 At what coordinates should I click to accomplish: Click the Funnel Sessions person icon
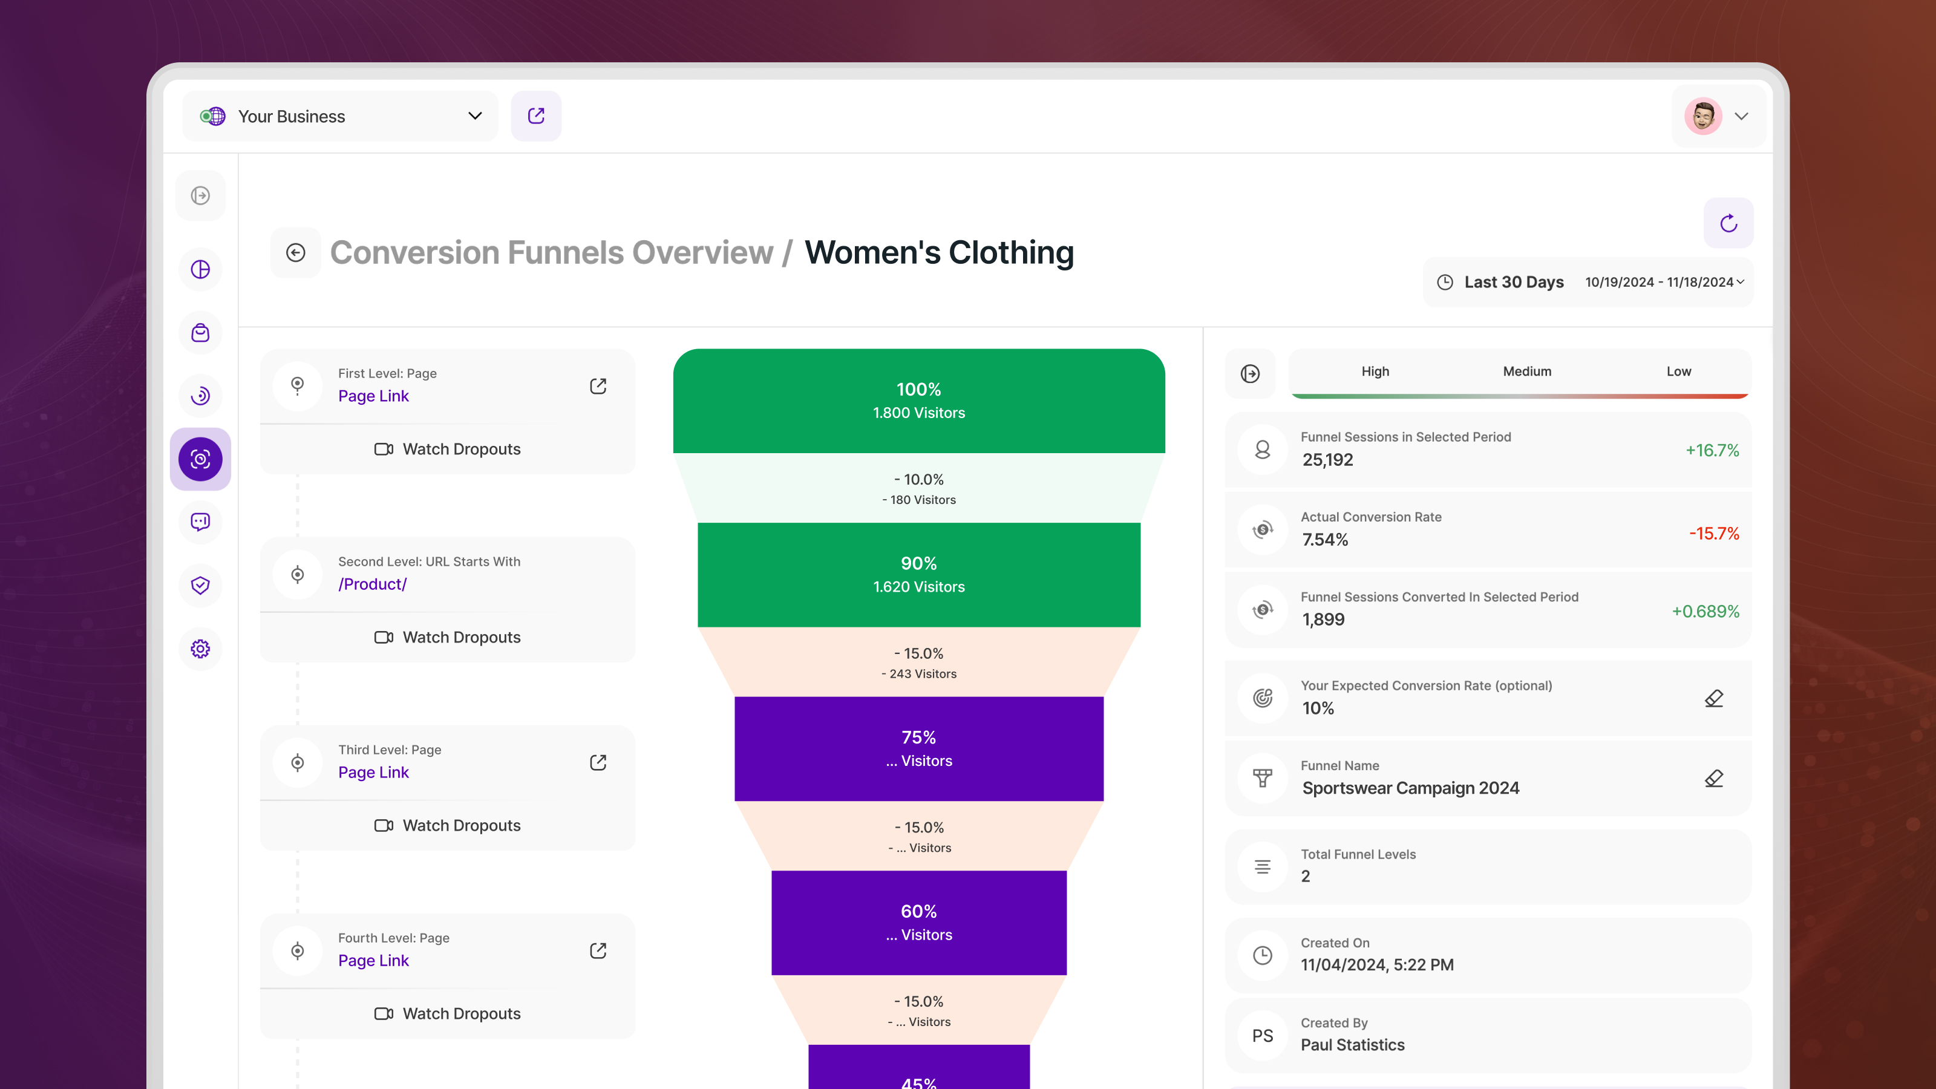click(x=1263, y=450)
